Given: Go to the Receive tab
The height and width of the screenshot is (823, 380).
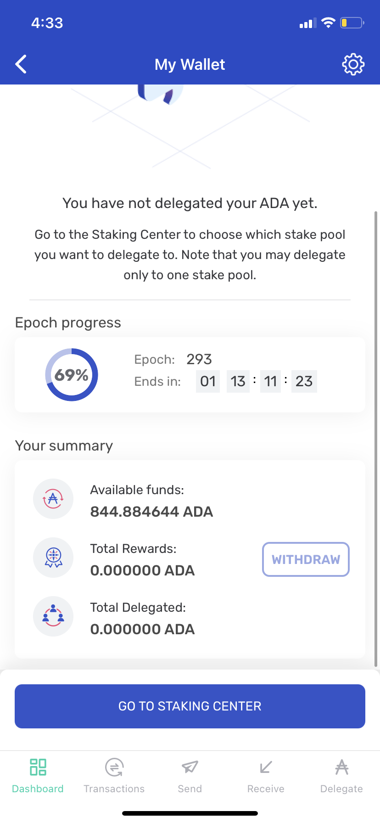Looking at the screenshot, I should coord(266,776).
